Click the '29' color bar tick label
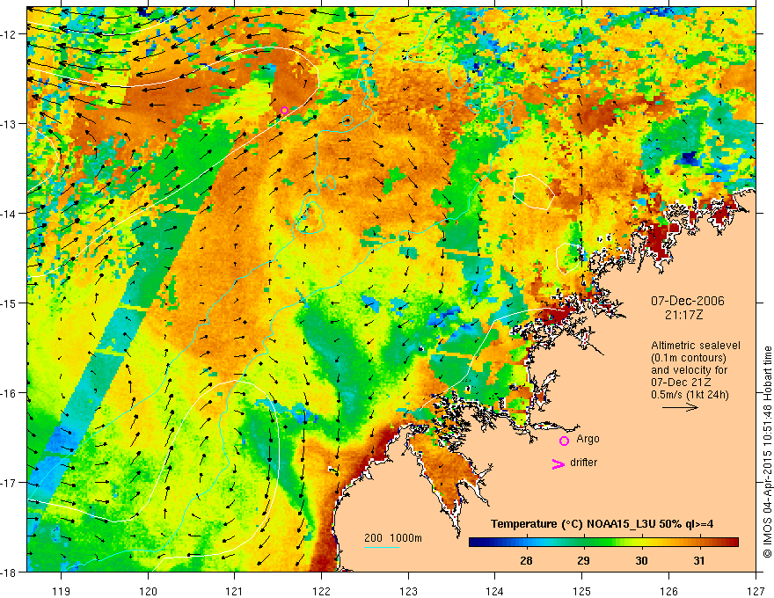This screenshot has width=774, height=598. tap(583, 561)
